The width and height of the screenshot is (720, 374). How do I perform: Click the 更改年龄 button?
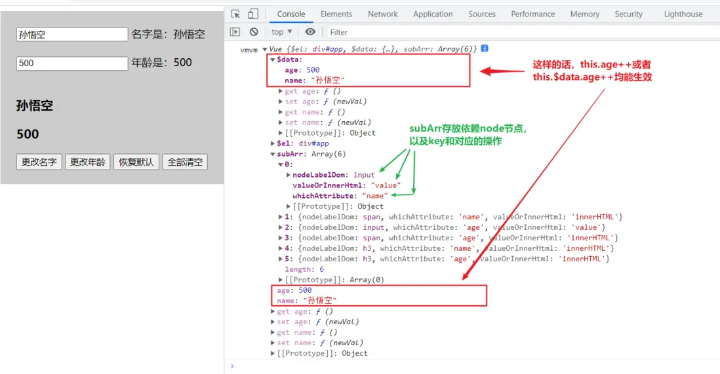point(88,162)
